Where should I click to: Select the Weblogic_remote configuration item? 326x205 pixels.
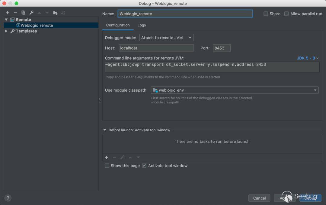[x=51, y=25]
